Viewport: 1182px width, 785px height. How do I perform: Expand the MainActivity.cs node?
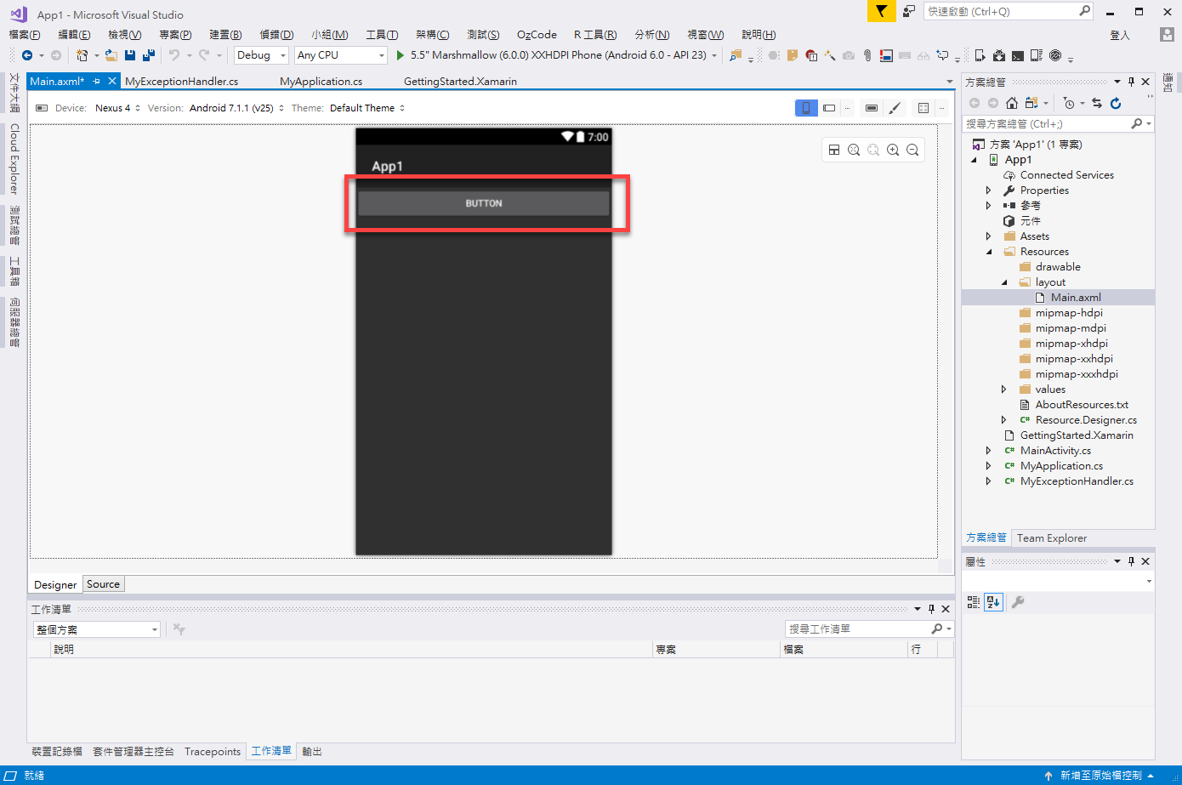tap(988, 451)
